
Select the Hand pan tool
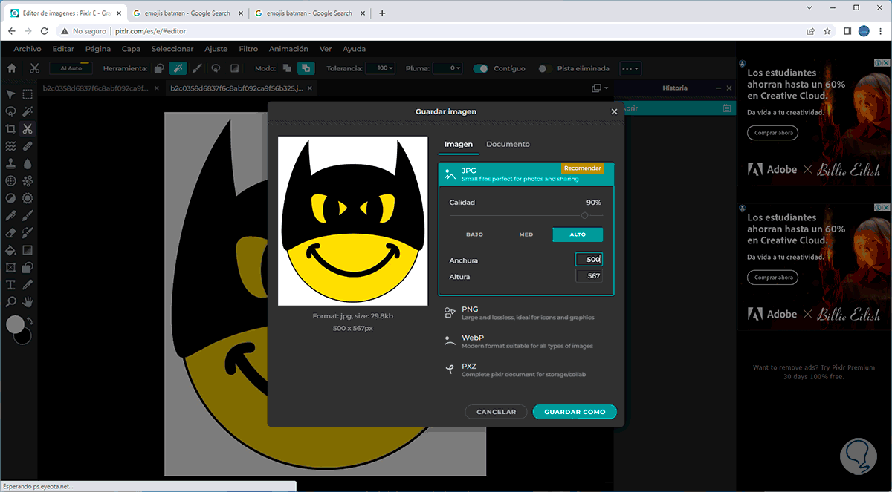pyautogui.click(x=28, y=302)
